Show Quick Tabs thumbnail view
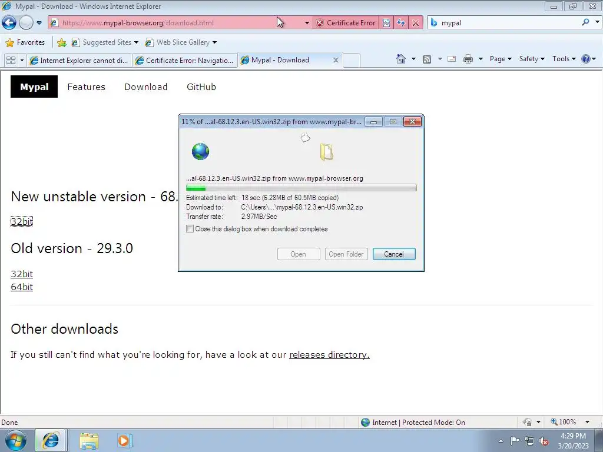The width and height of the screenshot is (603, 452). [11, 61]
